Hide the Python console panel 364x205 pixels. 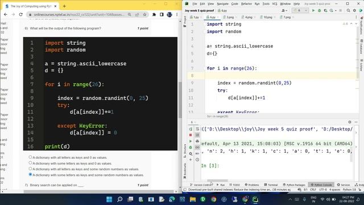(356, 122)
